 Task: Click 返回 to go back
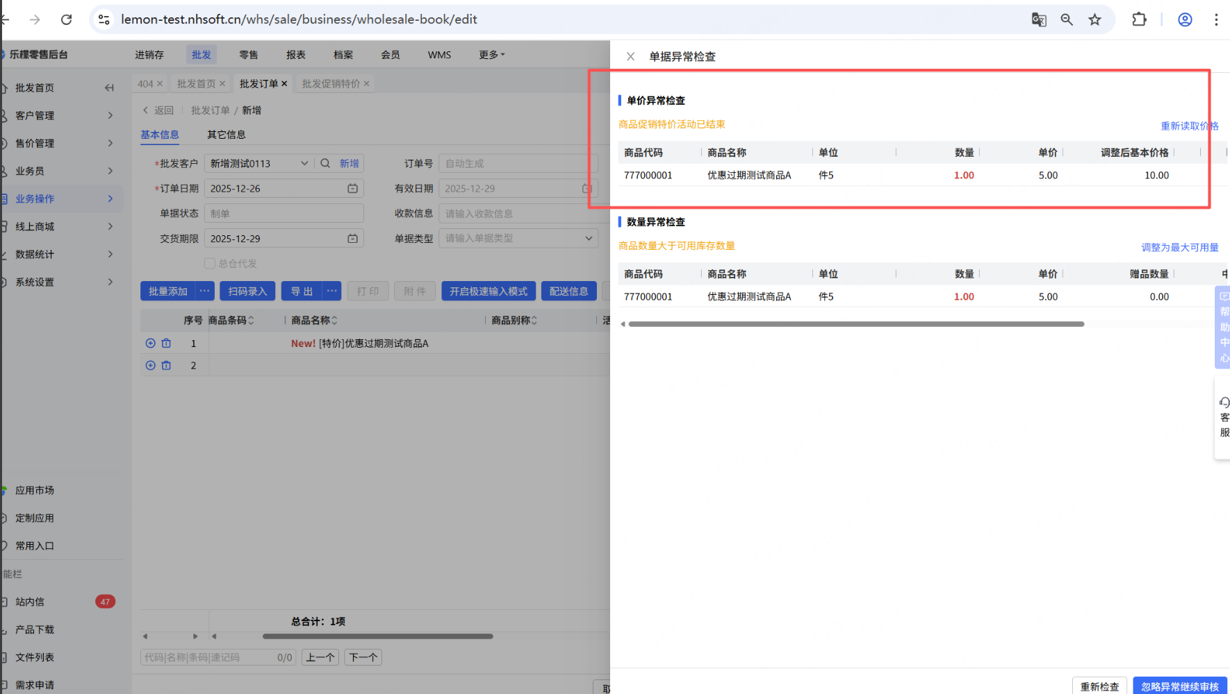[x=158, y=110]
